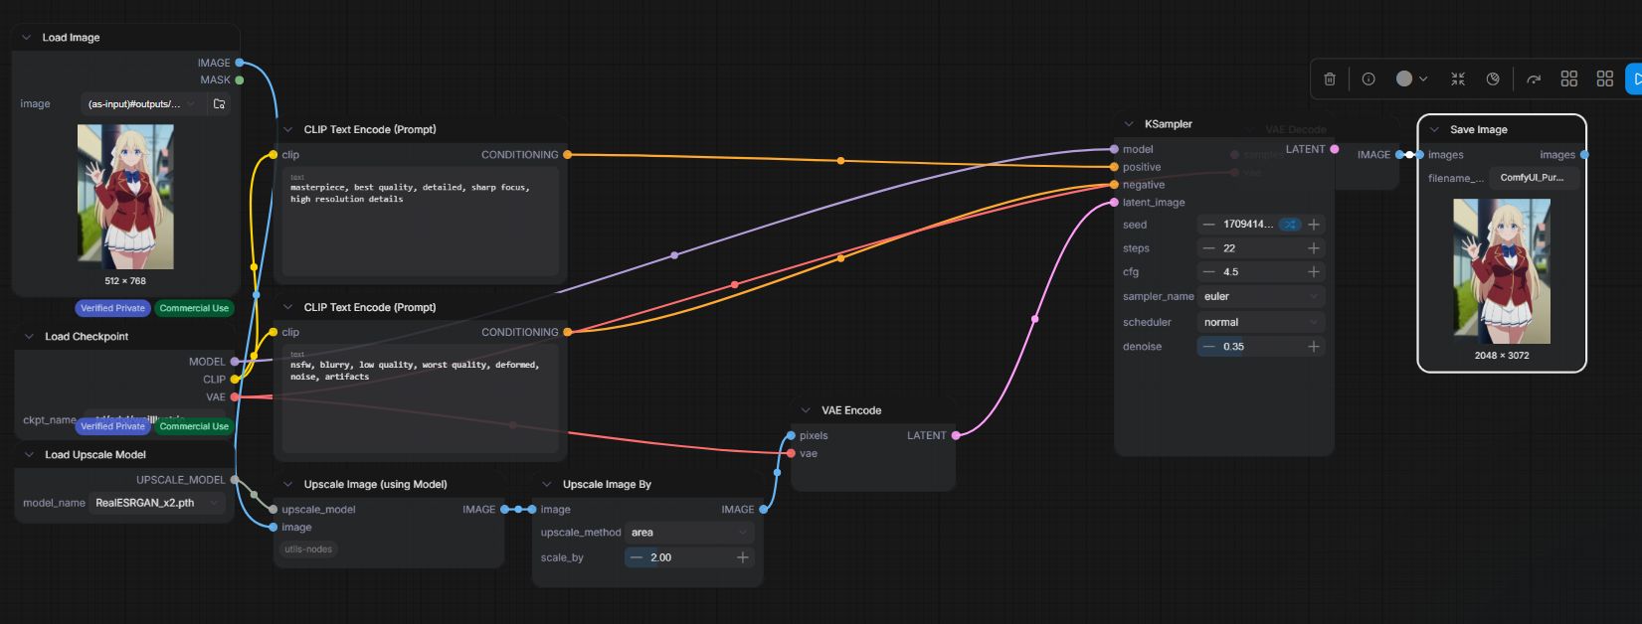The width and height of the screenshot is (1642, 624).
Task: Edit filename prefix field ComfyUI_Pur...
Action: [1534, 178]
